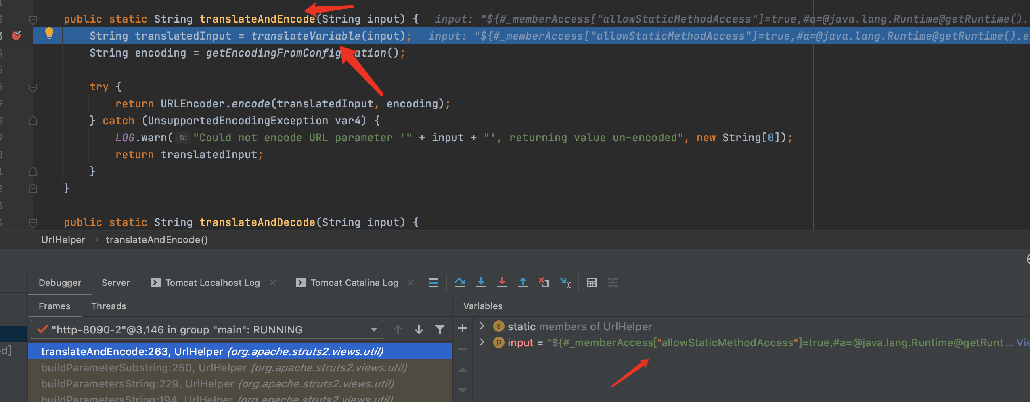
Task: Click the red Force Step Into icon
Action: pos(502,283)
